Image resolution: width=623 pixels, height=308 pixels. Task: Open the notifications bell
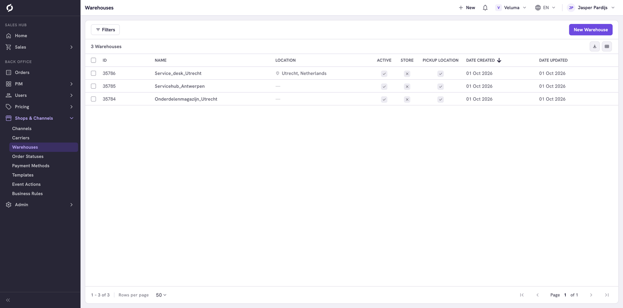(x=485, y=8)
